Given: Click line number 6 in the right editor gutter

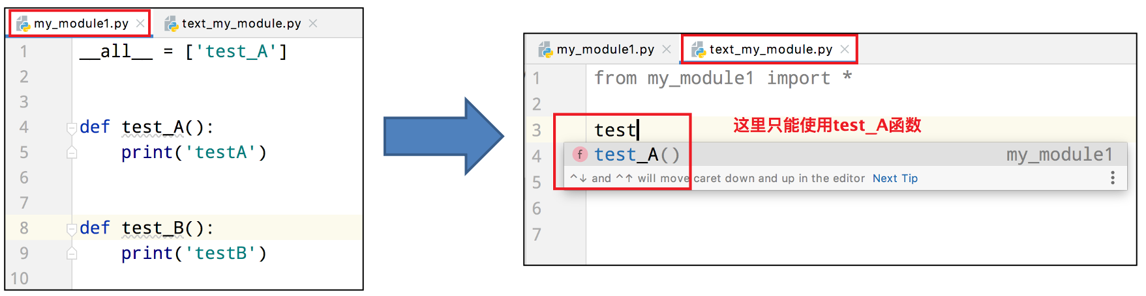Looking at the screenshot, I should (537, 208).
